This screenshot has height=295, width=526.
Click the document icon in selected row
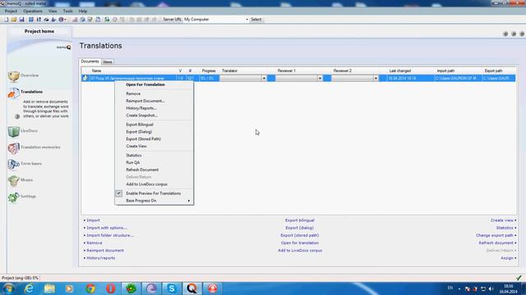[x=85, y=78]
